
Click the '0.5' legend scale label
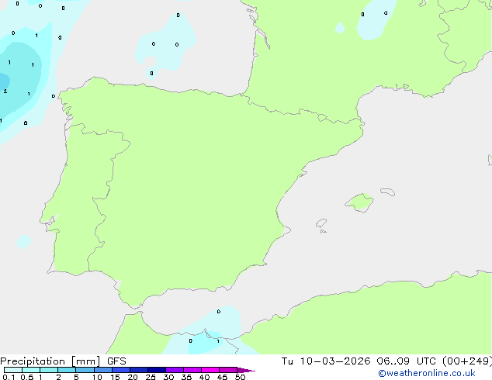[27, 377]
